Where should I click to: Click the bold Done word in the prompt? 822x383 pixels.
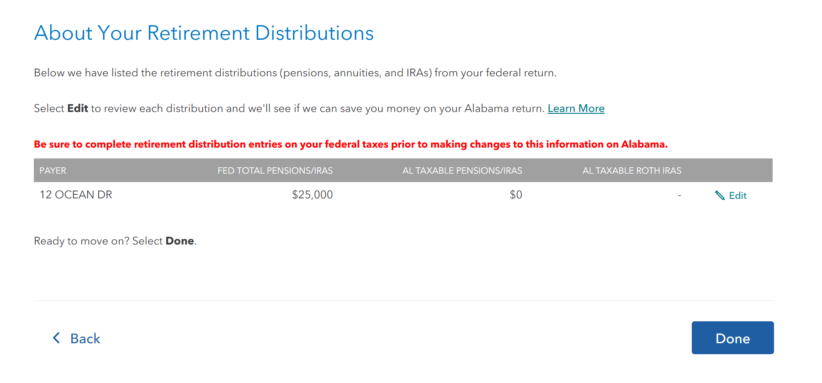(180, 241)
